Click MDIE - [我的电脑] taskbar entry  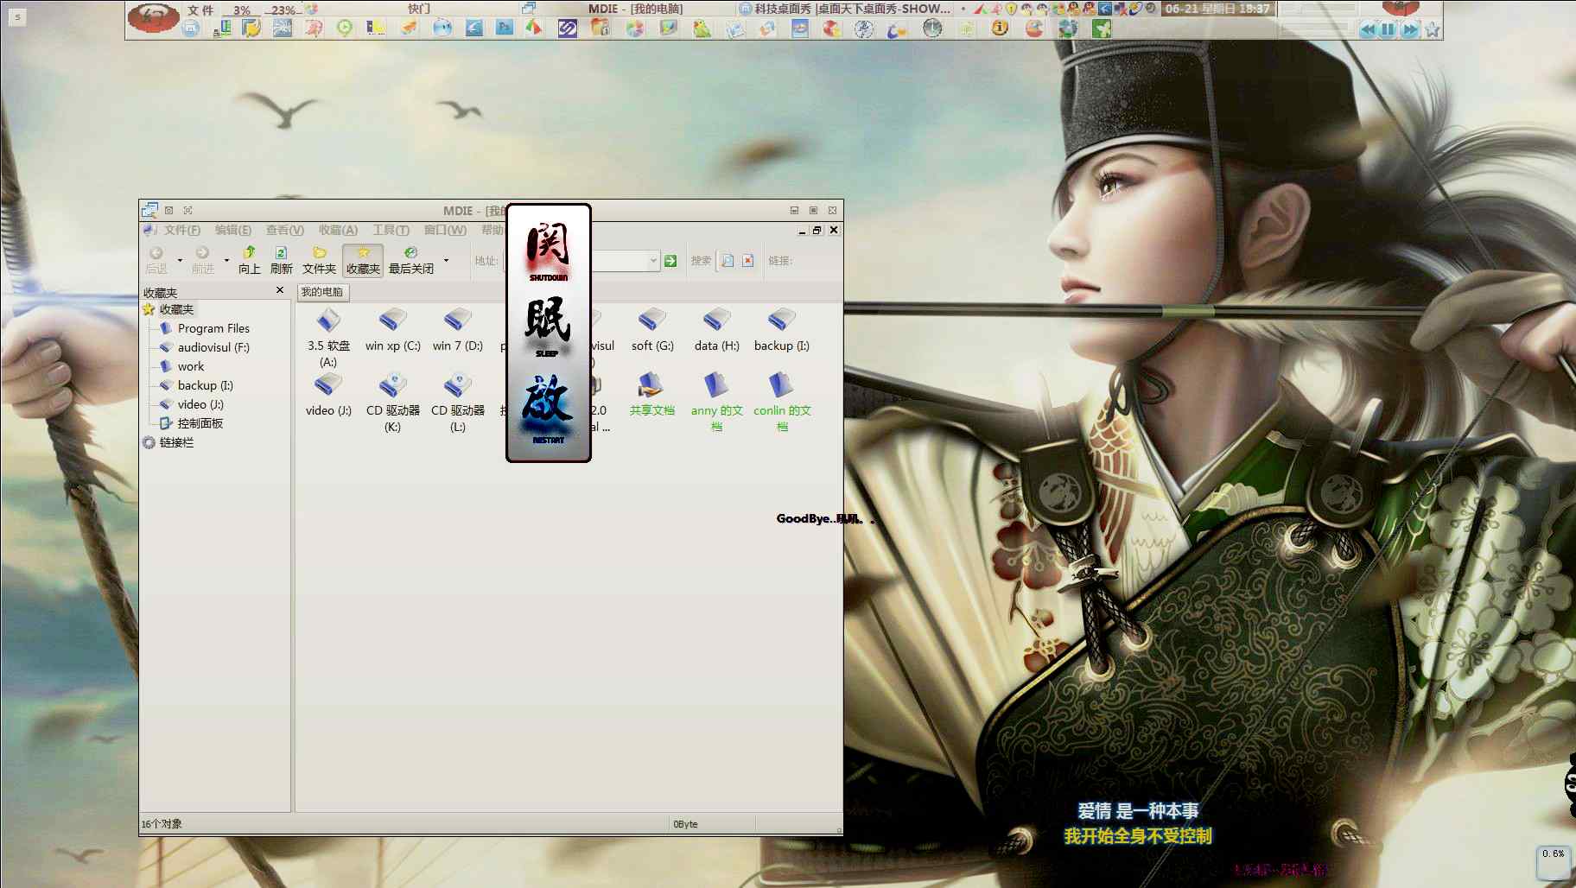click(x=635, y=9)
